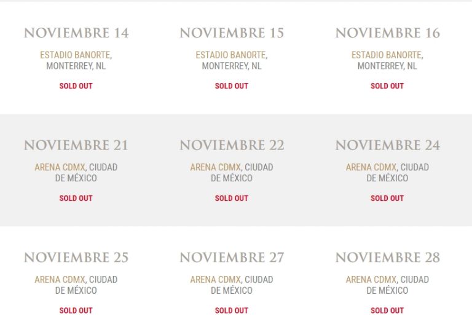This screenshot has height=330, width=472.
Task: Click the Noviembre 25 date heading
Action: tap(76, 258)
